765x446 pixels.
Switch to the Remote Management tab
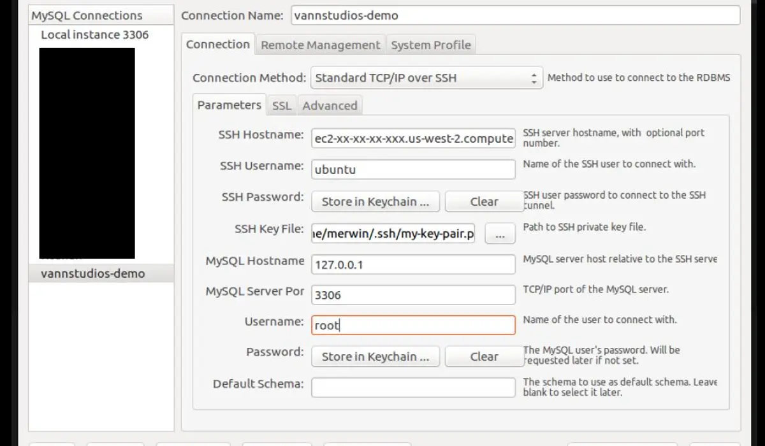320,45
